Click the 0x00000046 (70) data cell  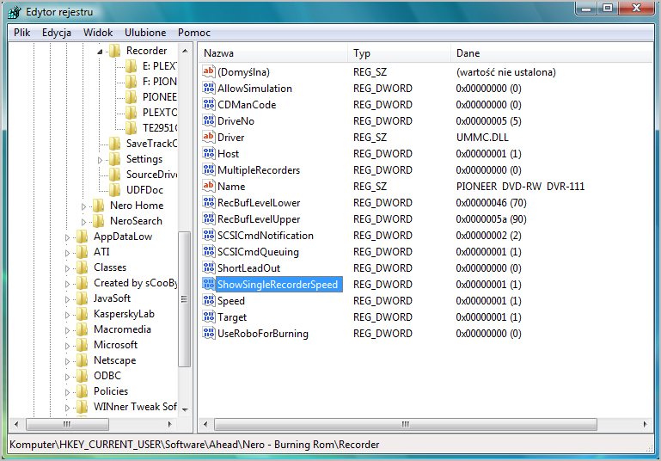tap(491, 202)
